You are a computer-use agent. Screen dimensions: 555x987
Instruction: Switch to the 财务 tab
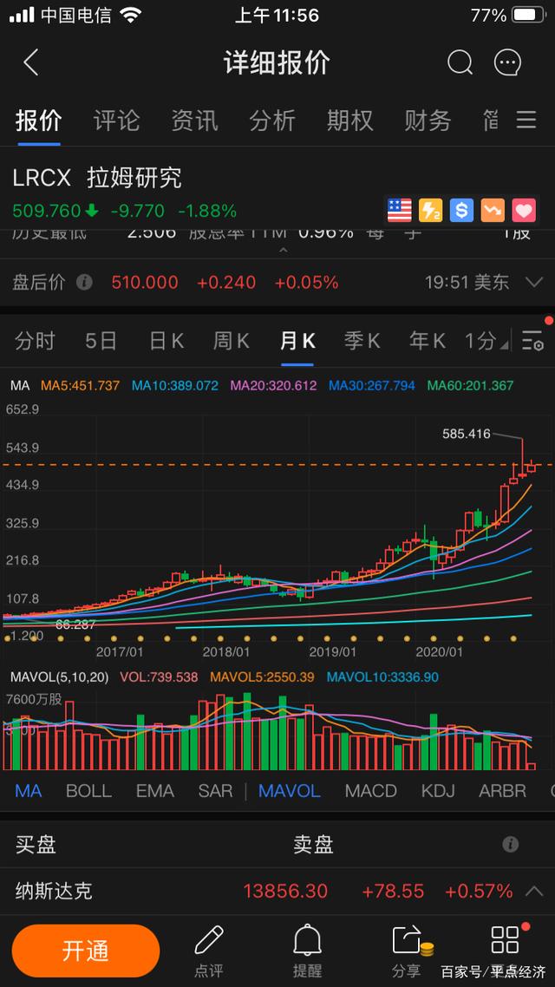428,120
